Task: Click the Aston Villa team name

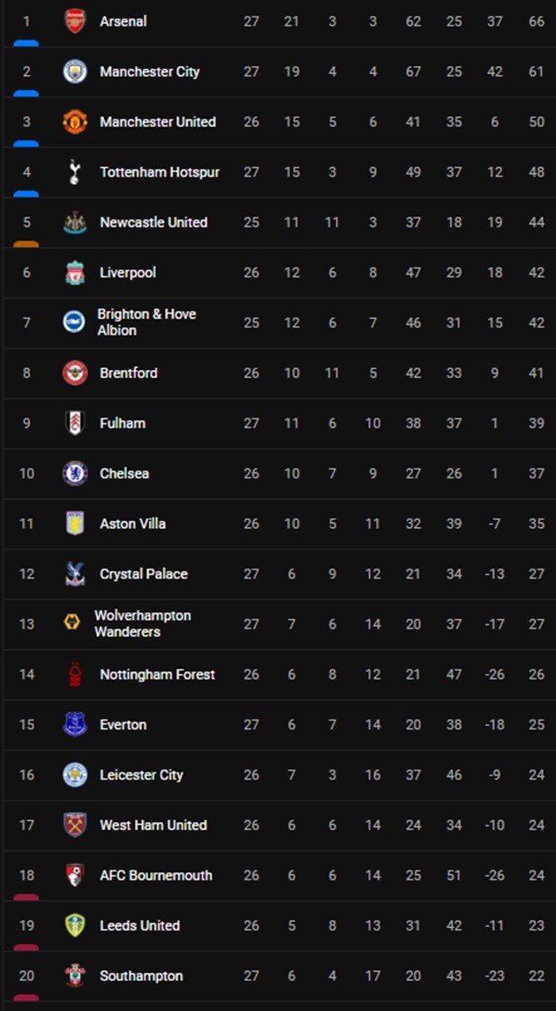Action: (x=132, y=524)
